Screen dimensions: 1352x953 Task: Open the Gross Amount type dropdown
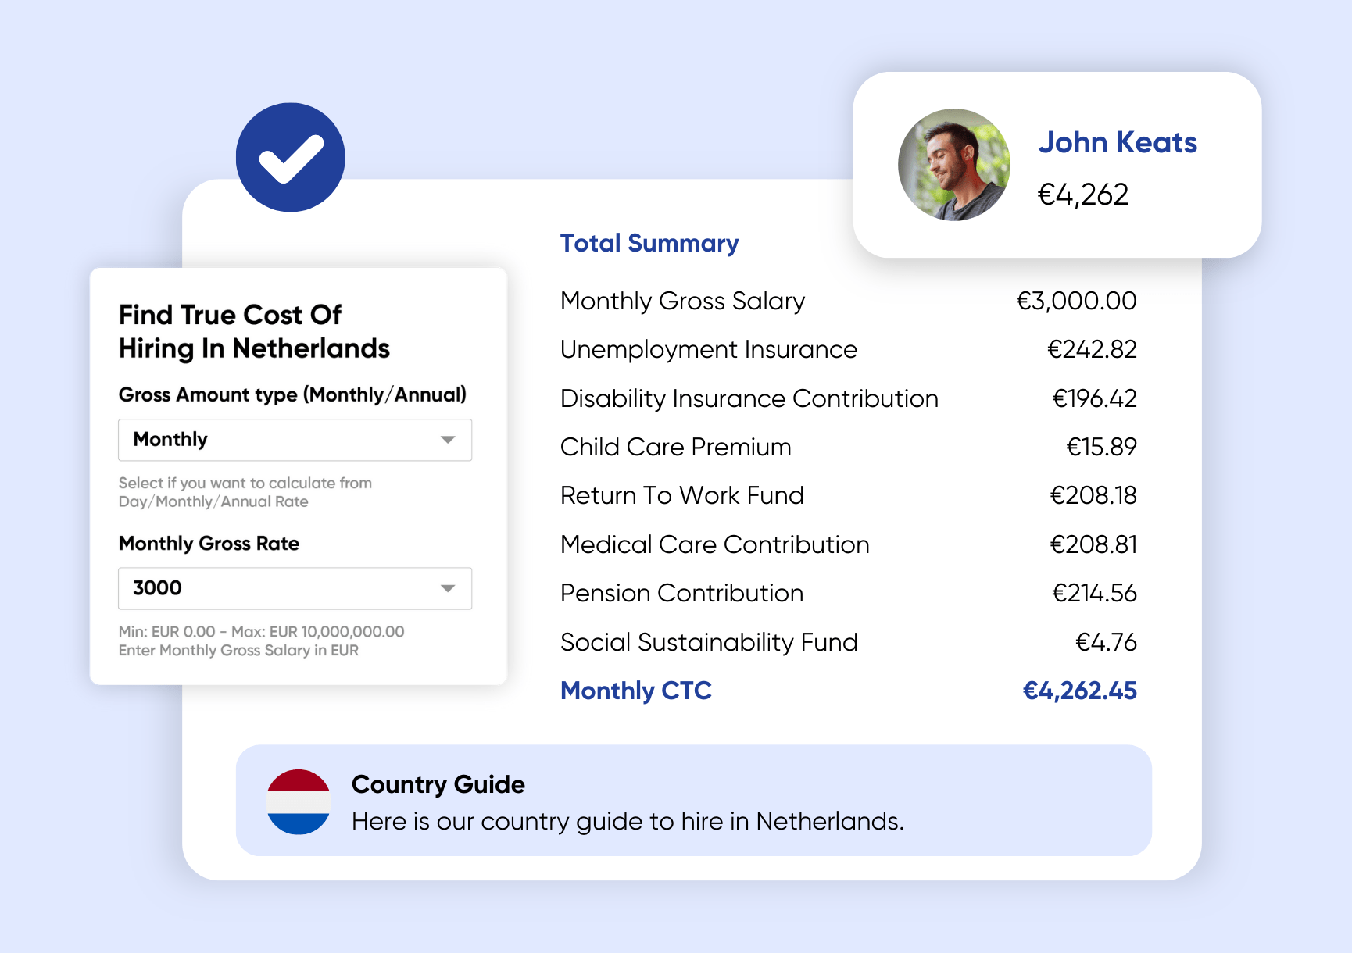[x=295, y=440]
